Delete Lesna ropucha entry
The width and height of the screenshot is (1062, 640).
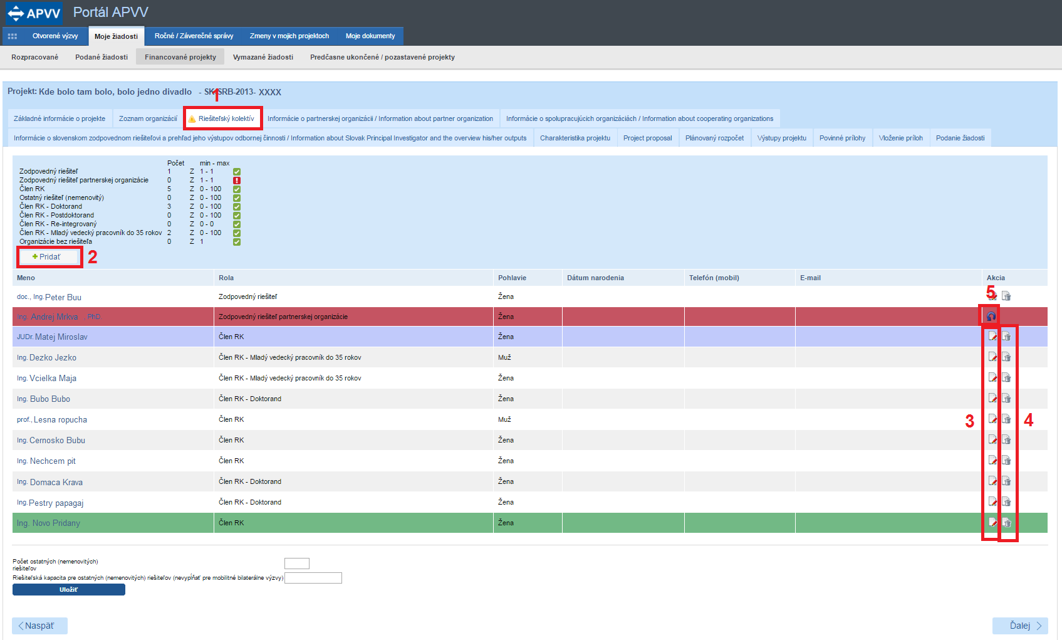pyautogui.click(x=1006, y=419)
